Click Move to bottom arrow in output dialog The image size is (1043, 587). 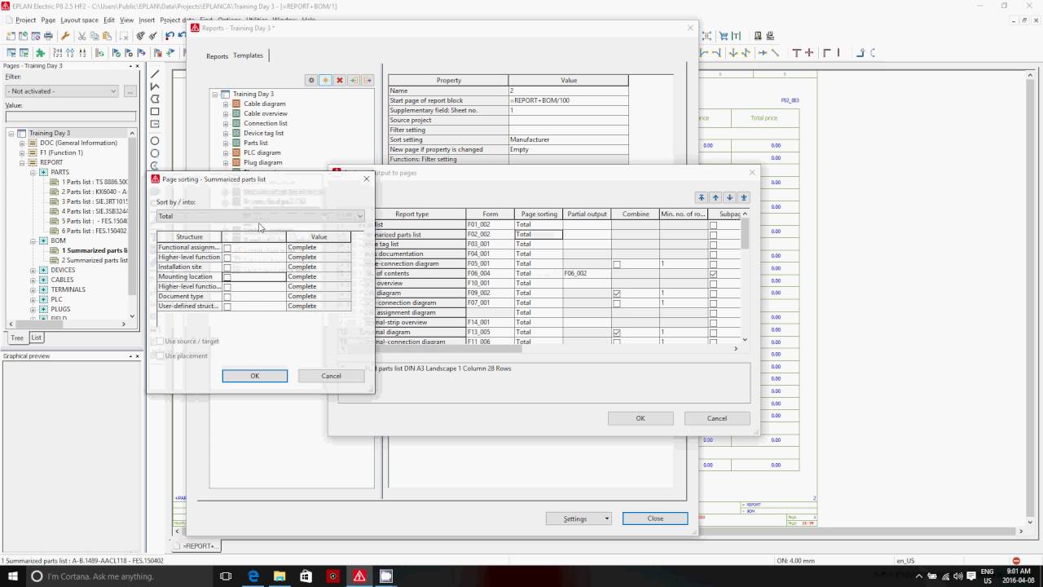[x=743, y=197]
